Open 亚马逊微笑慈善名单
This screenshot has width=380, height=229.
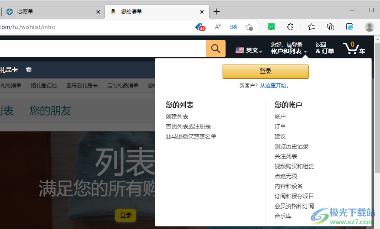(x=191, y=136)
